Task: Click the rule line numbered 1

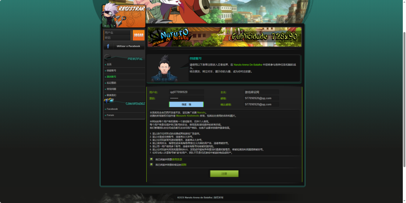Action: [175, 134]
